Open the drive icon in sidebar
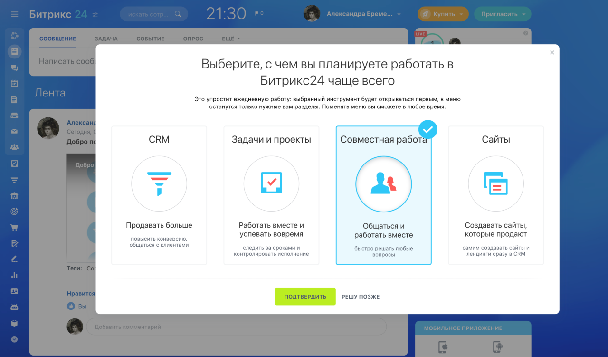The image size is (608, 357). click(14, 115)
